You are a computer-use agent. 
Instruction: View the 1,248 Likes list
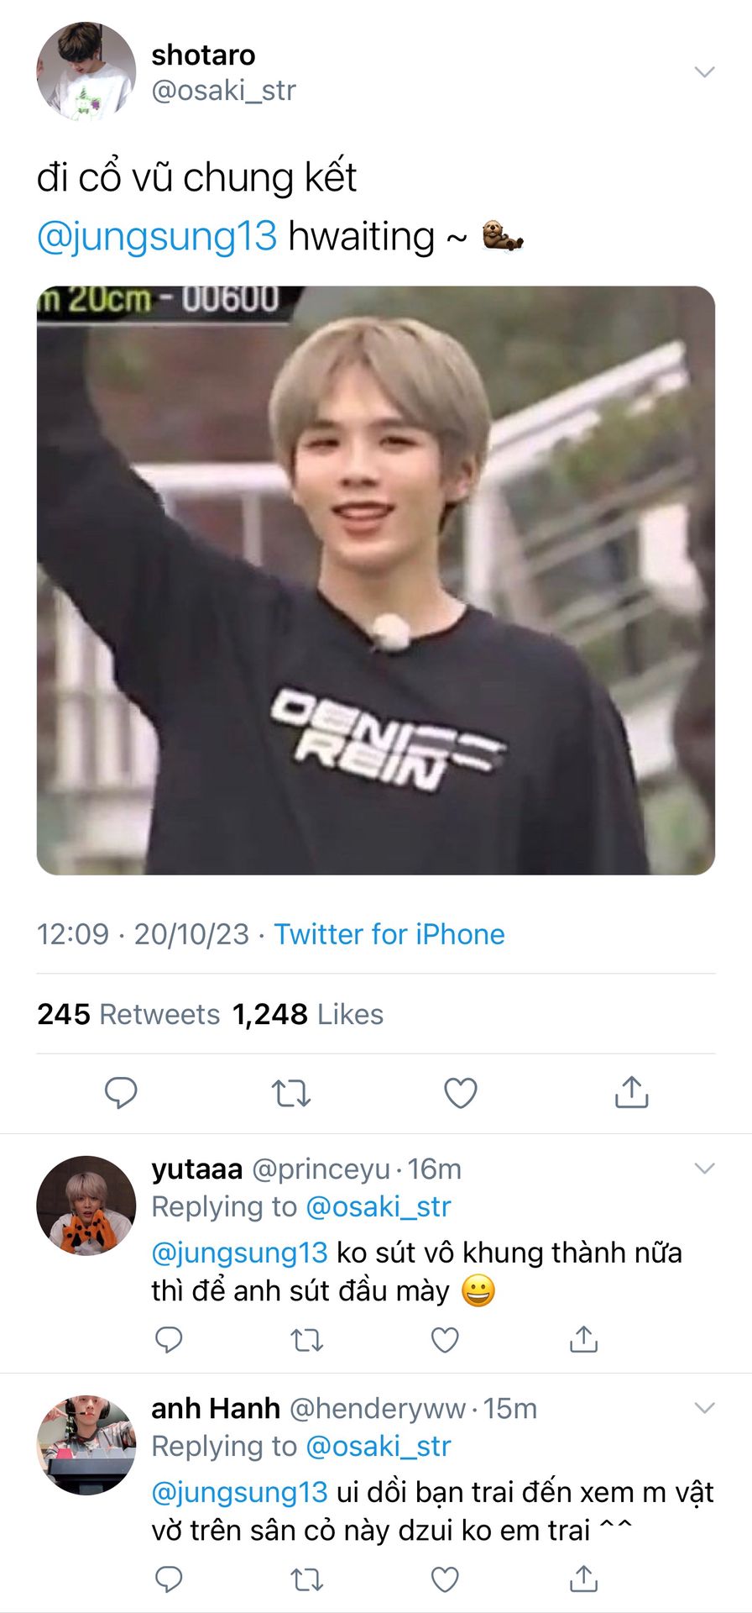(308, 1014)
